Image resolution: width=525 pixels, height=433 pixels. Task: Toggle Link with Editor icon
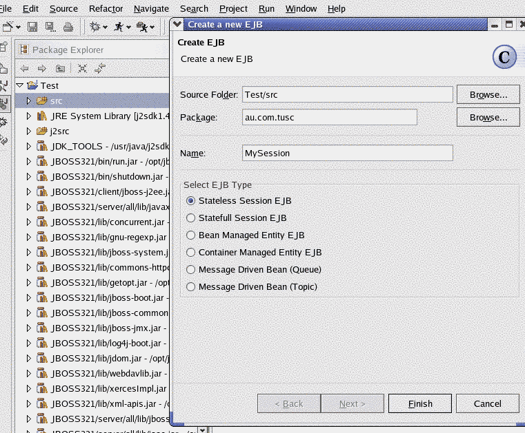pyautogui.click(x=101, y=68)
